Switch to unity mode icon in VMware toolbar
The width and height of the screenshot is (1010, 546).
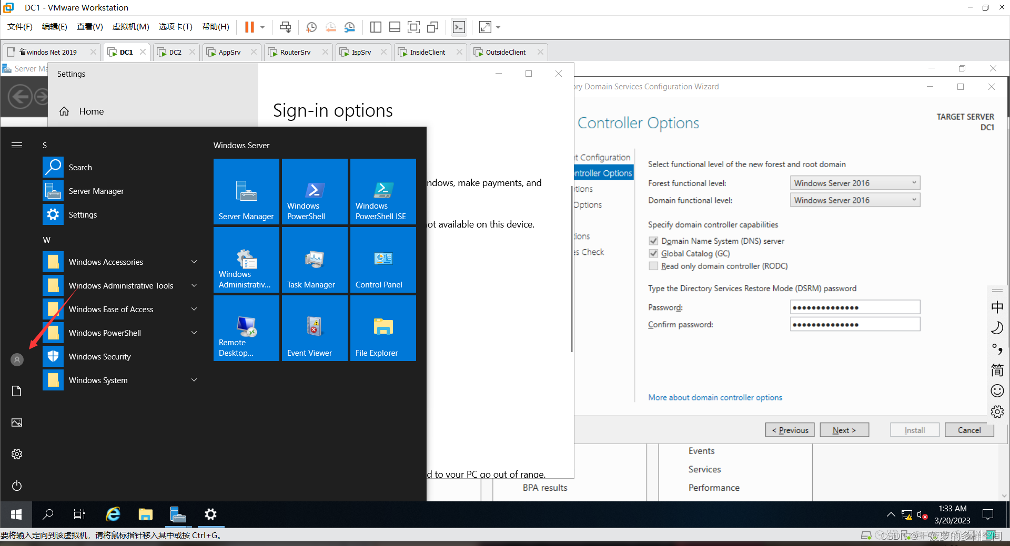433,27
